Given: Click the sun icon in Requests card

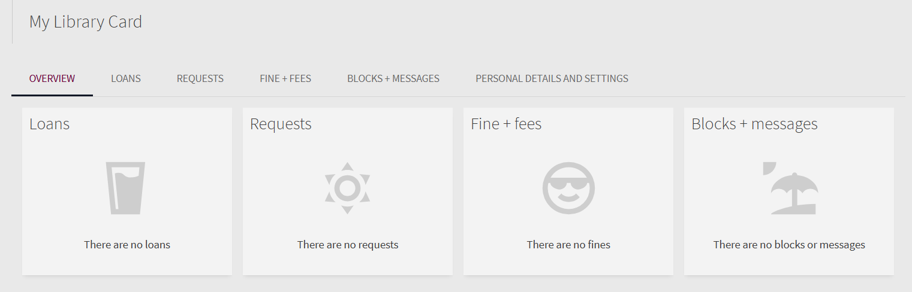Looking at the screenshot, I should (x=347, y=188).
